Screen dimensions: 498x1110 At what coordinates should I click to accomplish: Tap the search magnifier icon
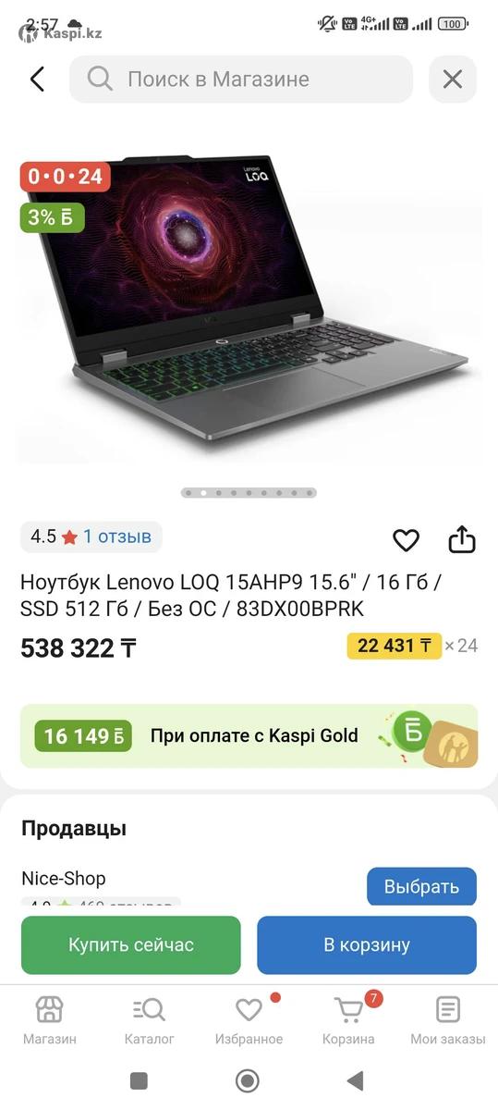coord(100,80)
